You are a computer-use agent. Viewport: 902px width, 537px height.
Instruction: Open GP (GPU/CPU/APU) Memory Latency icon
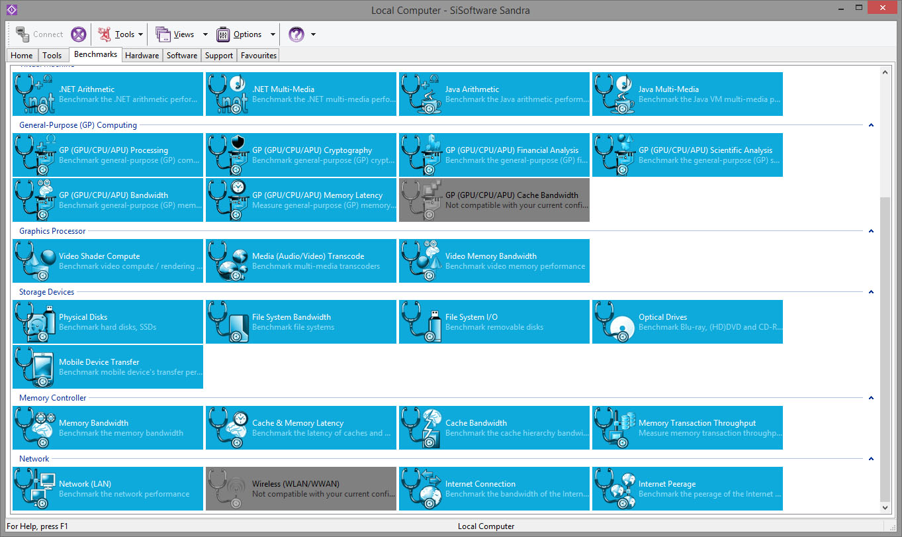pos(228,200)
